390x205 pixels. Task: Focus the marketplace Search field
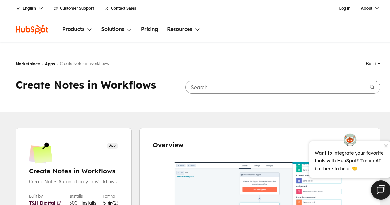pos(283,87)
